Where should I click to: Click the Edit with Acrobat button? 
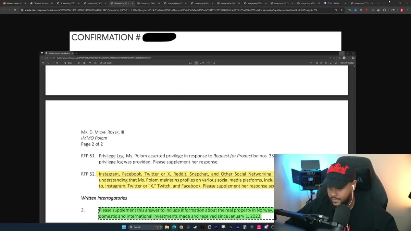[x=347, y=63]
